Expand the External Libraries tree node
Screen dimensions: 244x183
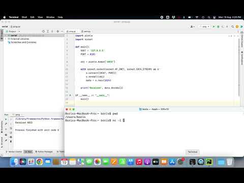coord(6,39)
